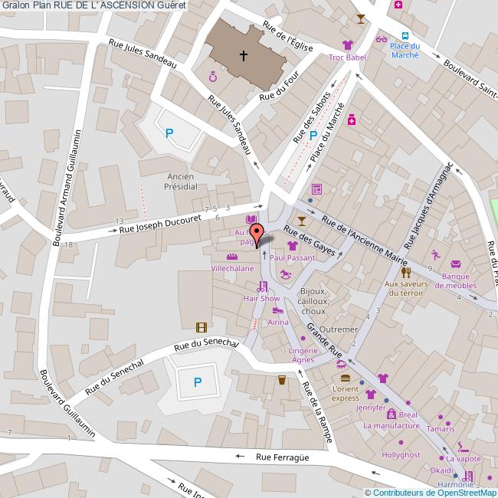Screen dimensions: 498x498
Task: Click the Breal shop bag icon
Action: (392, 414)
